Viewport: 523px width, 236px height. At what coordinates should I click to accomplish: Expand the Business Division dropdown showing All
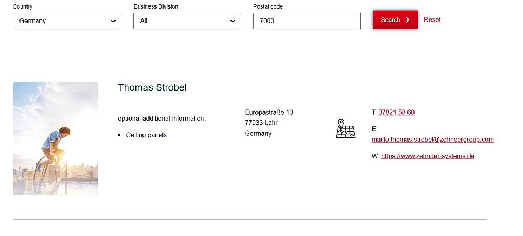tap(187, 21)
